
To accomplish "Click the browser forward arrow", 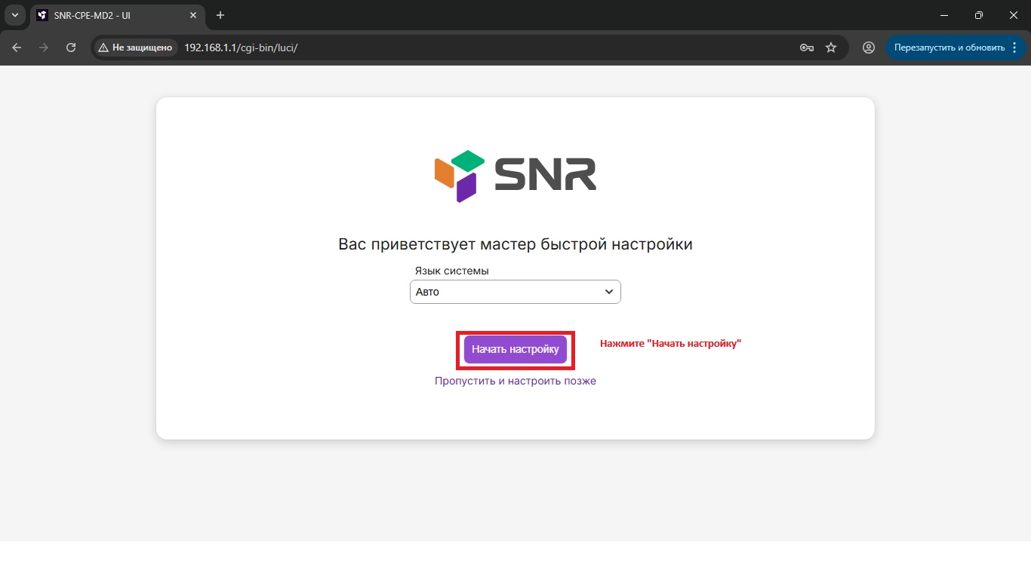I will 44,47.
